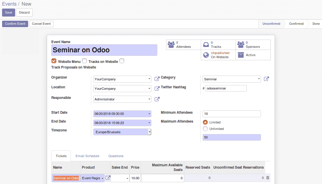Click the Event Name field Seminar on Odoo

[x=104, y=50]
